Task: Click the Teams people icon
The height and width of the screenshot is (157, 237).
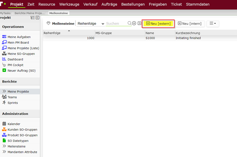Action: point(4,97)
